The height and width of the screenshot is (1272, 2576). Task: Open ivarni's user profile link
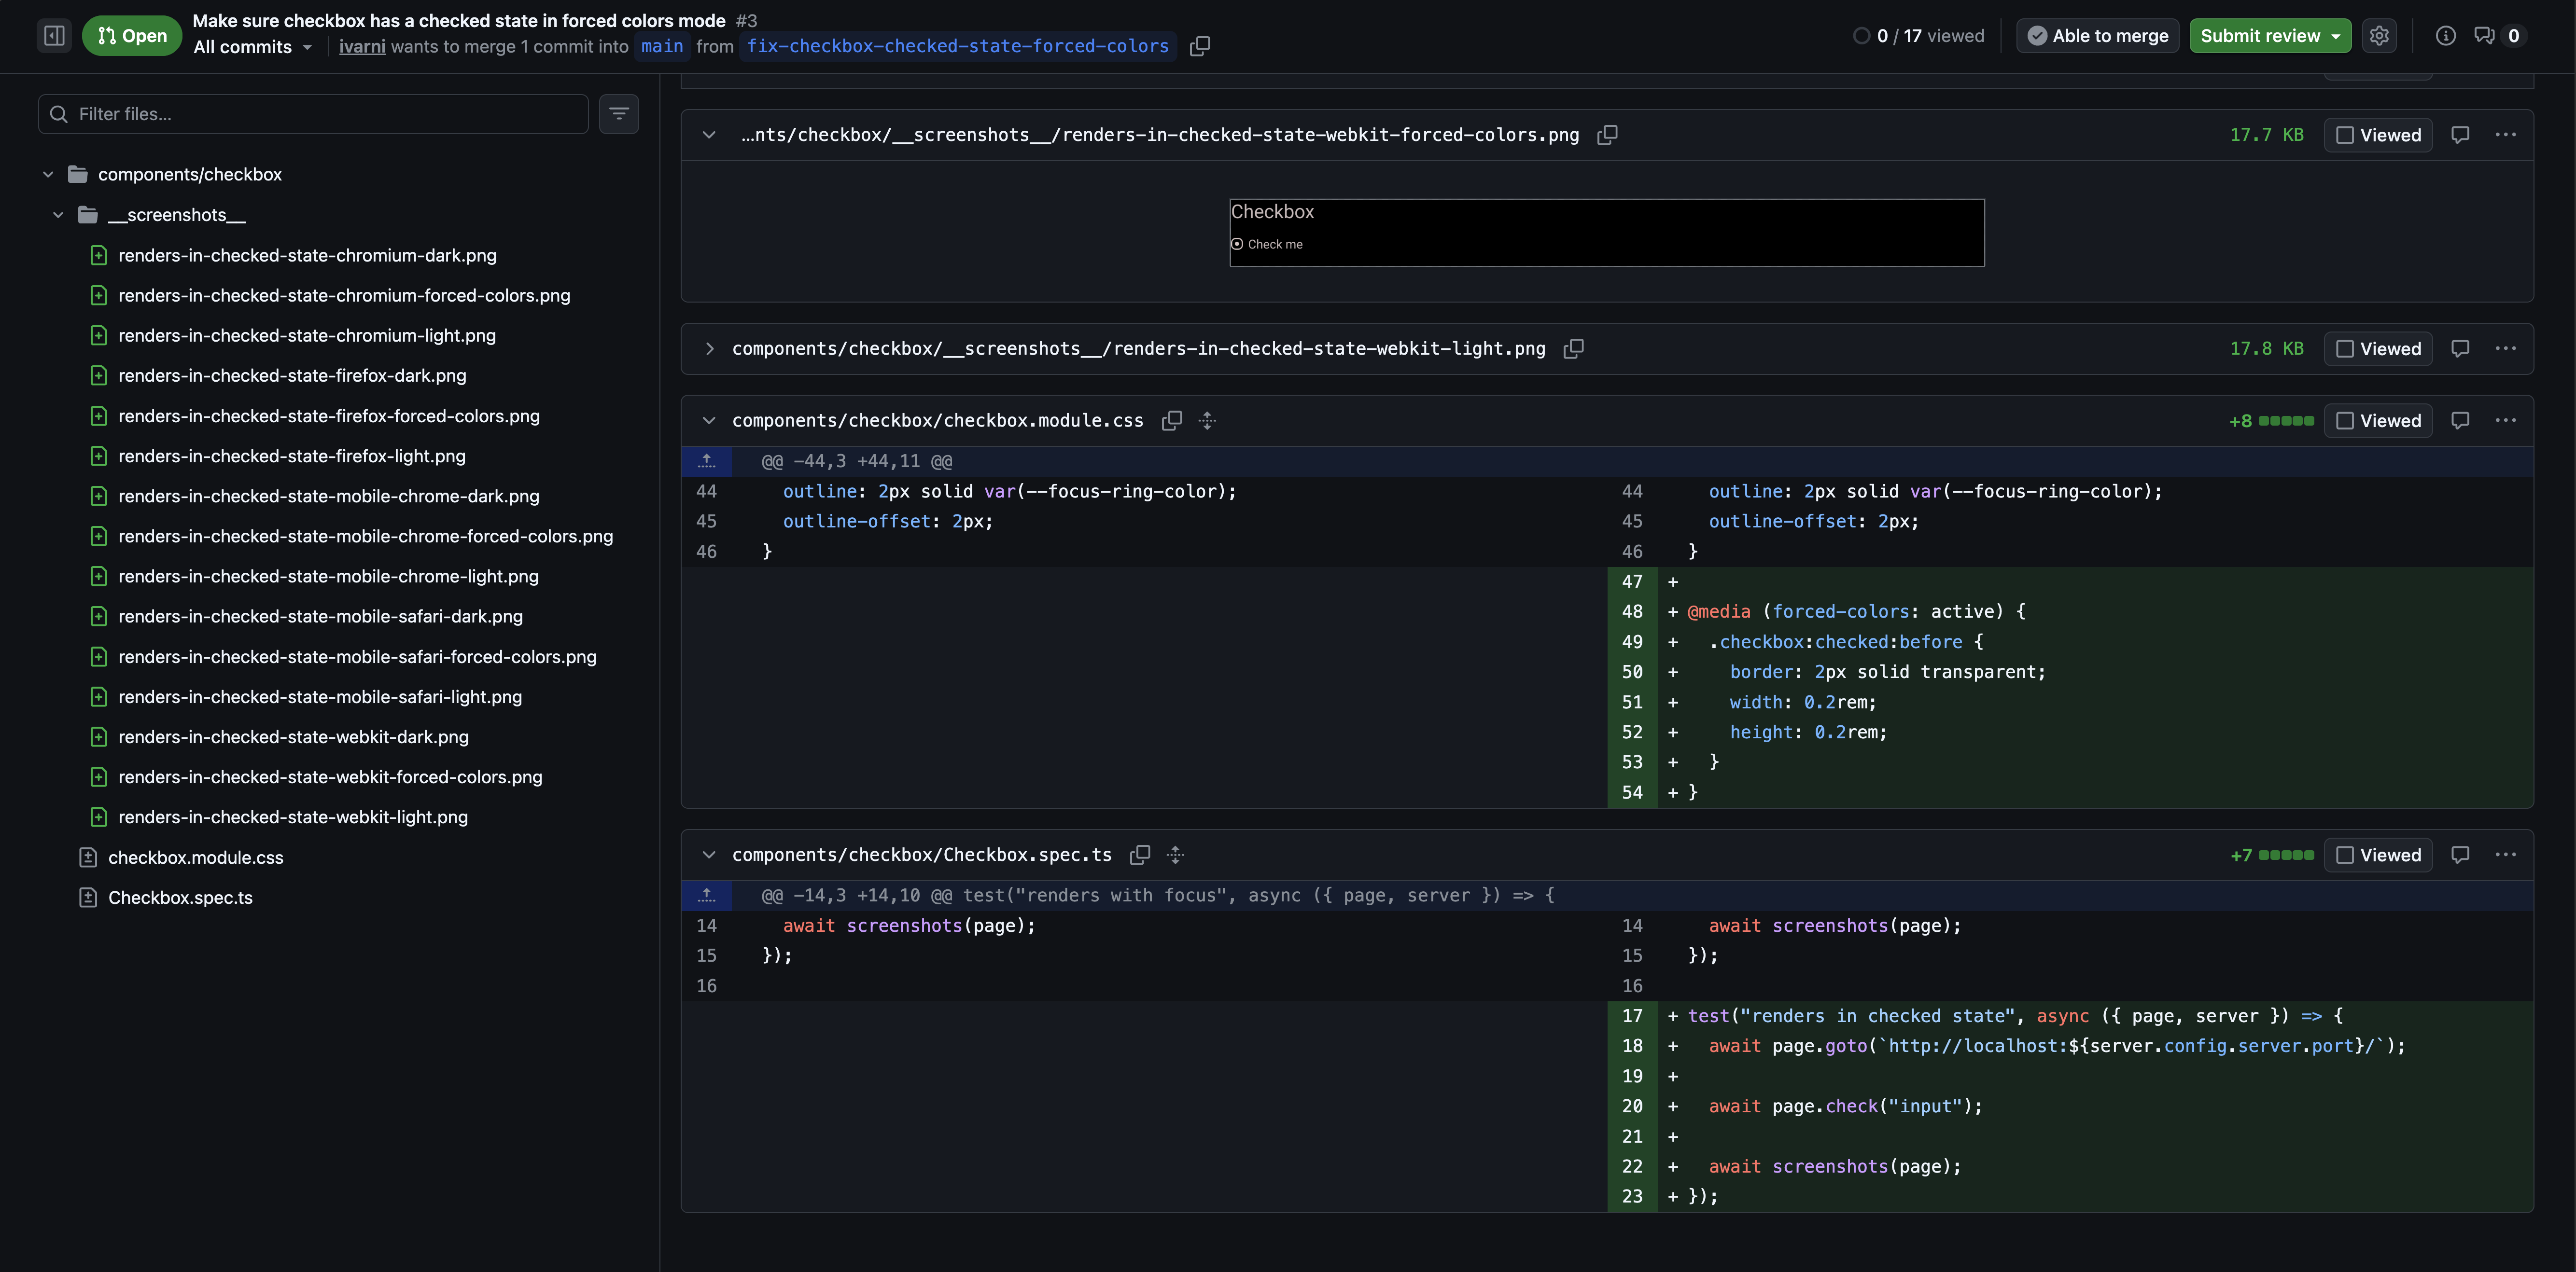click(x=362, y=47)
